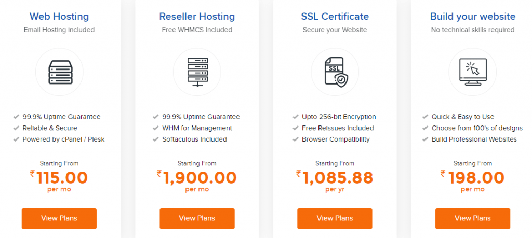Click the ₹1,085.88 per yr price
This screenshot has height=238, width=532.
point(335,181)
